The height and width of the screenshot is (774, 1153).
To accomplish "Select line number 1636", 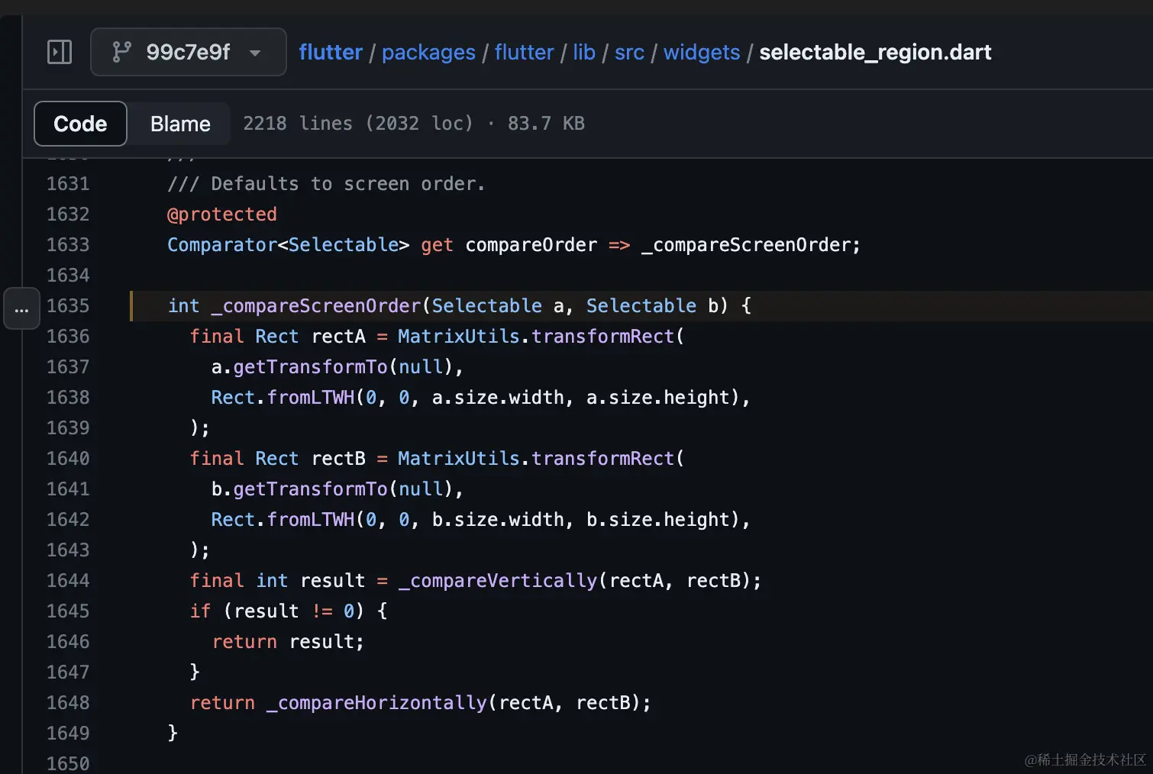I will click(68, 337).
